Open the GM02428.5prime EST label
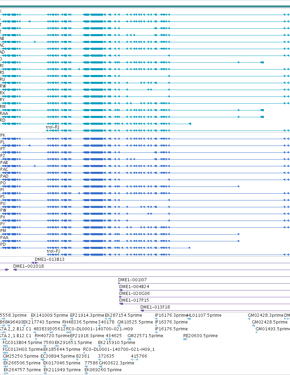 [x=270, y=322]
